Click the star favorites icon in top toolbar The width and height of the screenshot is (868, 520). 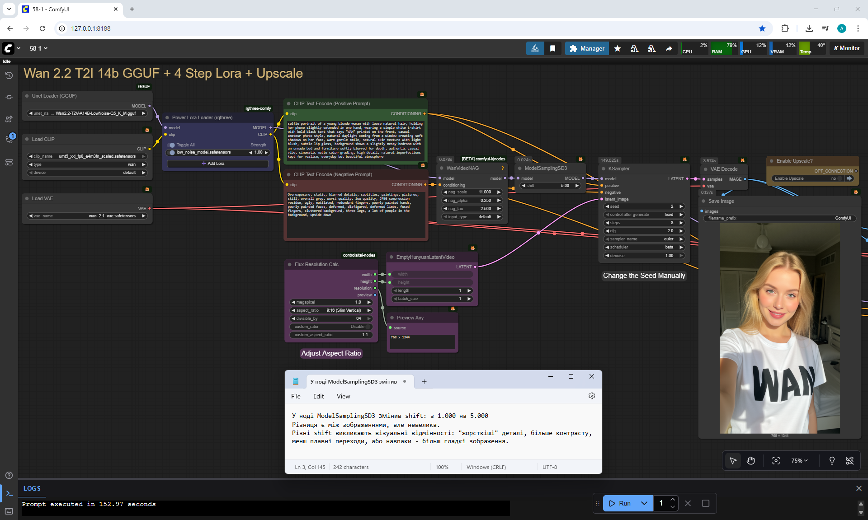coord(618,48)
